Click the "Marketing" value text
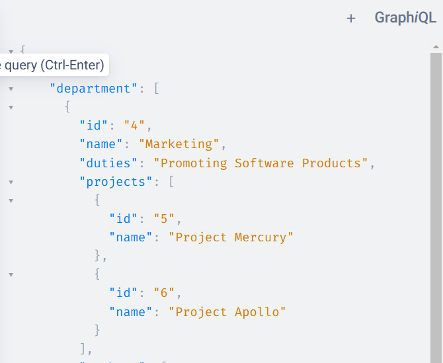Screen dimensions: 443x363 coord(179,144)
